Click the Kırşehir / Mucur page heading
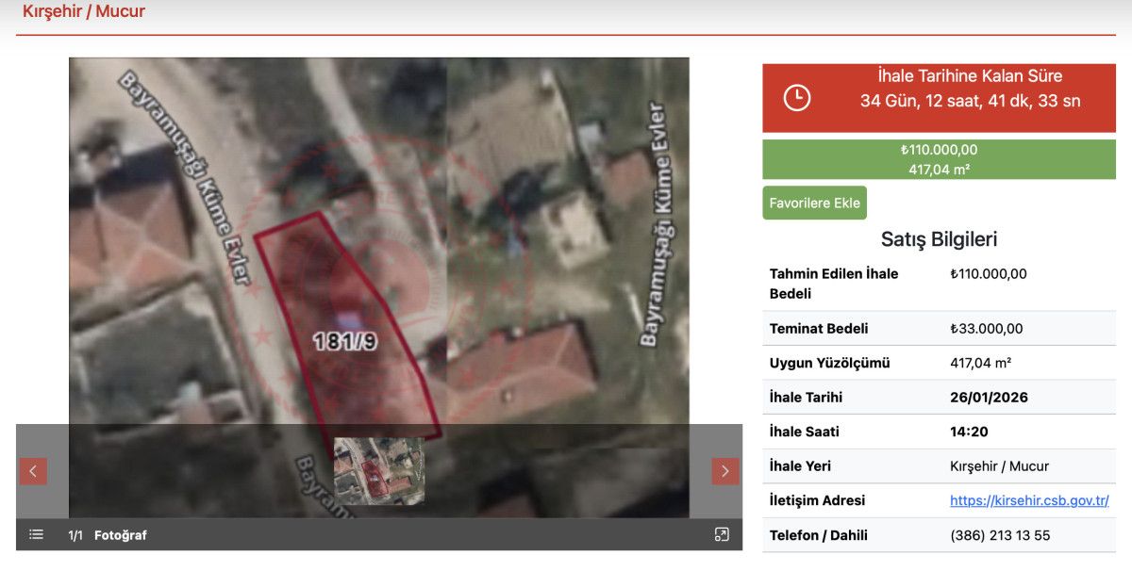 point(84,12)
